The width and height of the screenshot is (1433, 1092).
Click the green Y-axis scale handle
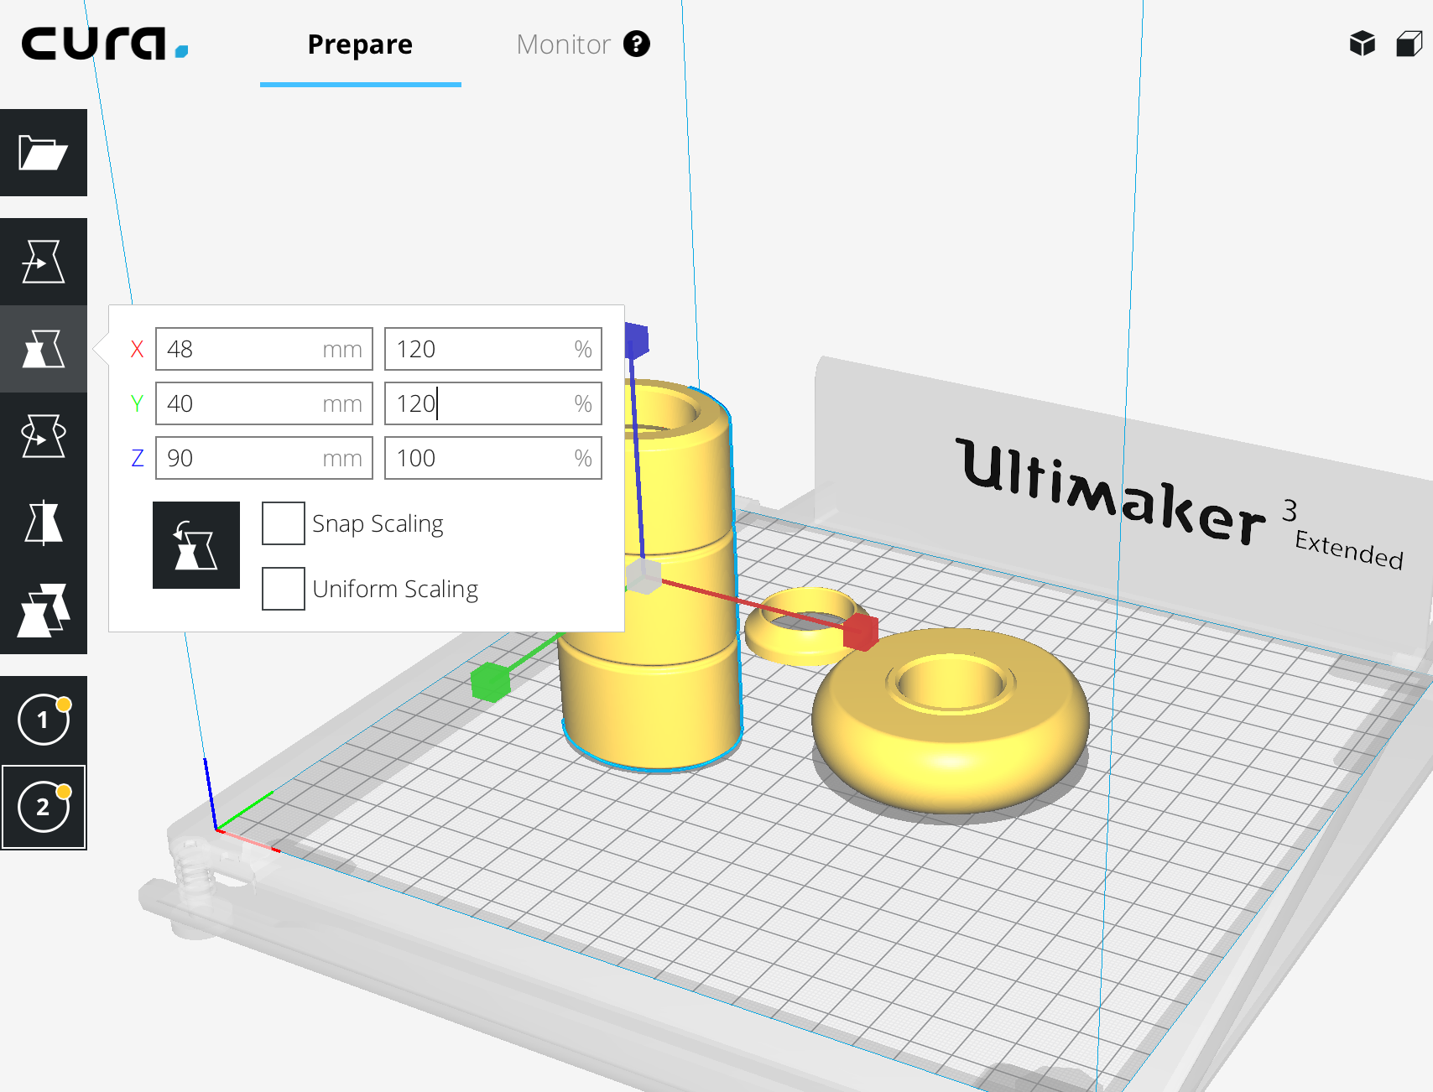coord(491,682)
